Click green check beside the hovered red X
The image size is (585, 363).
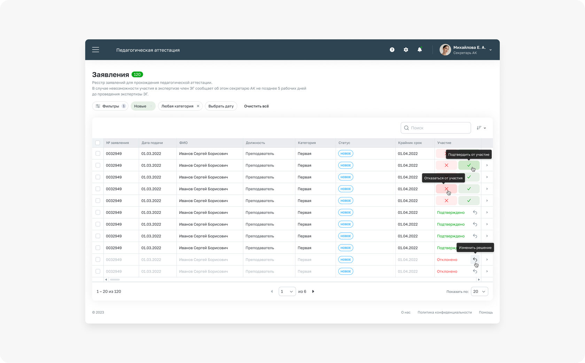tap(469, 189)
